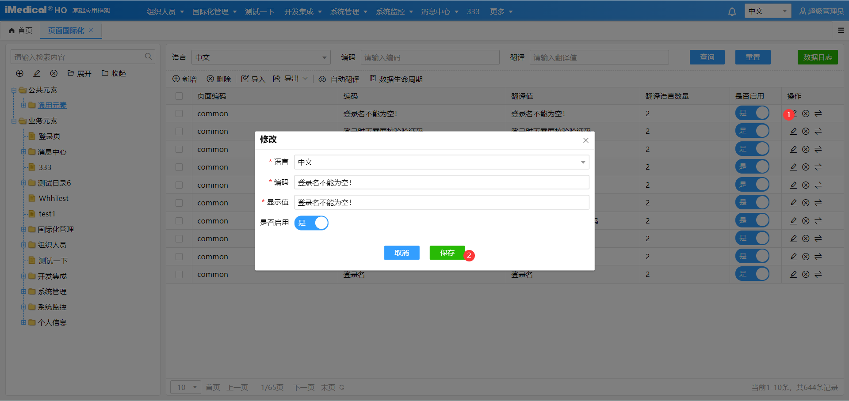
Task: Open the hamburger menu at right of tabs
Action: pos(841,30)
